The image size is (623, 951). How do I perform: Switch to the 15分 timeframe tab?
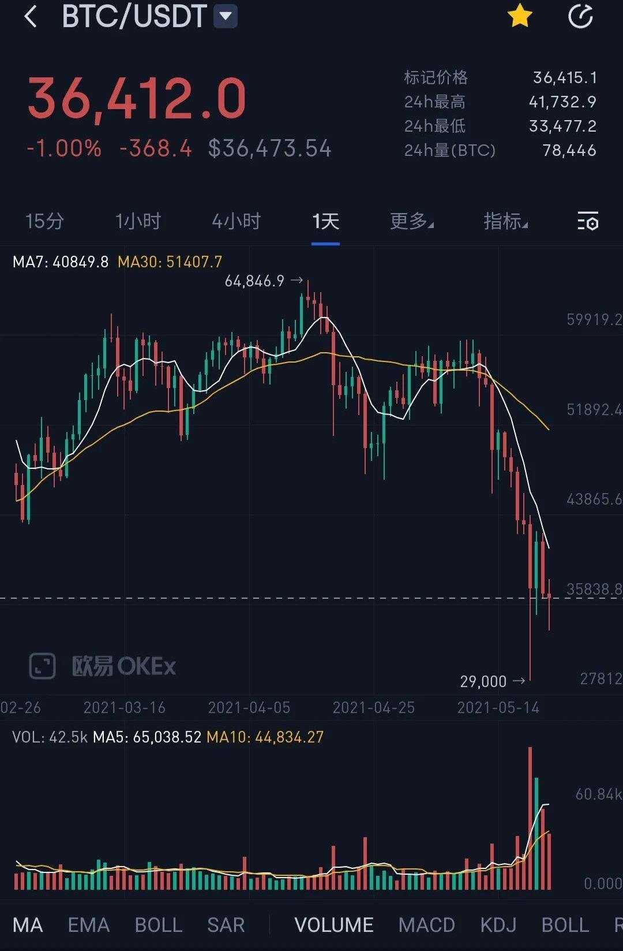click(x=44, y=221)
